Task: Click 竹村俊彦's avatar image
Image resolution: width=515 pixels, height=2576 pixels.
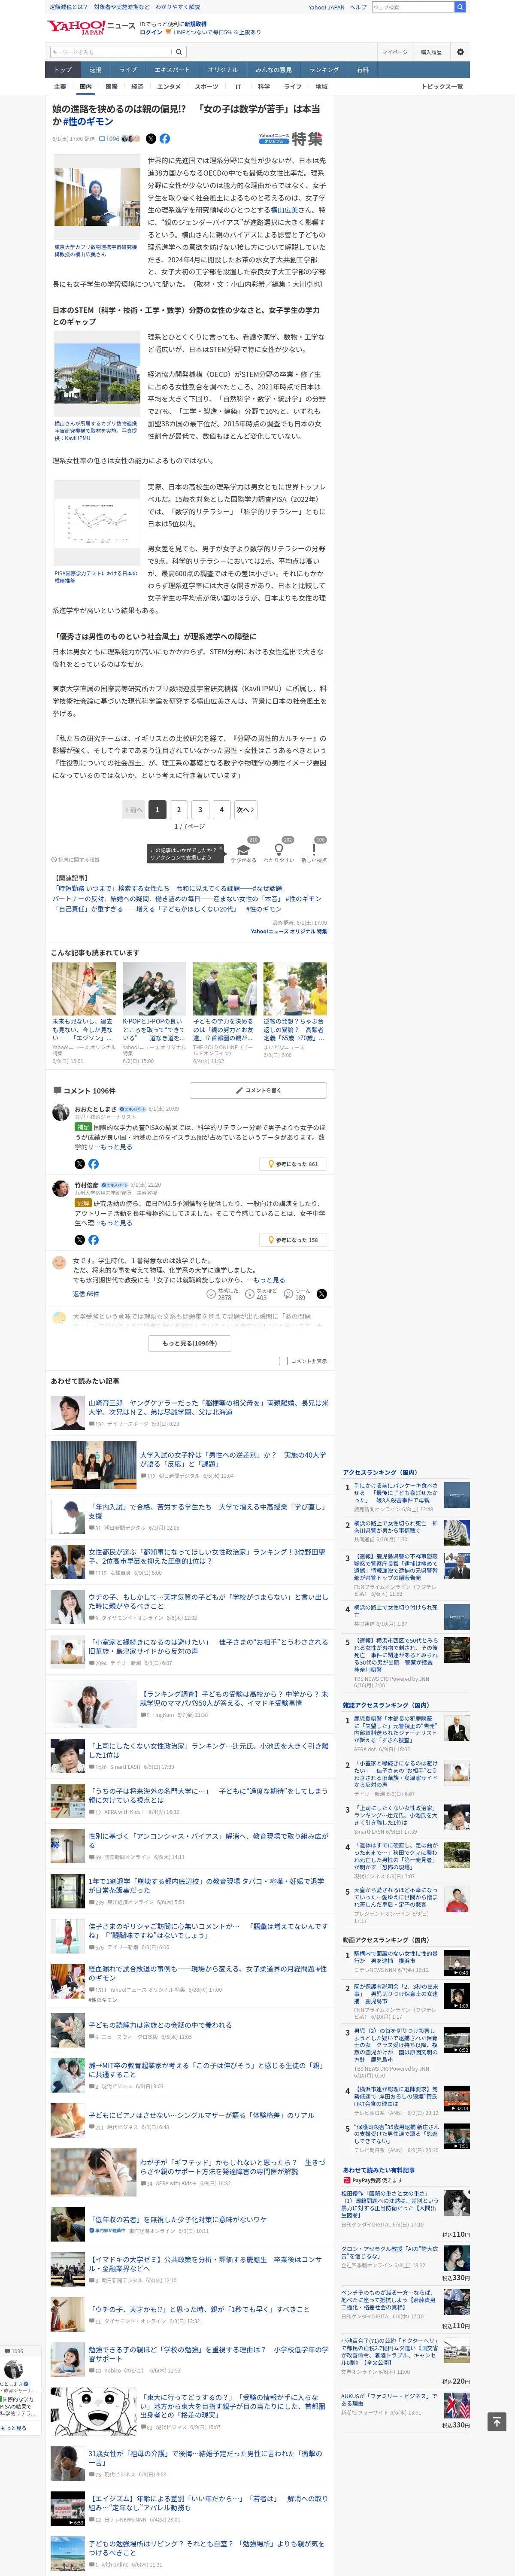Action: (x=61, y=1188)
